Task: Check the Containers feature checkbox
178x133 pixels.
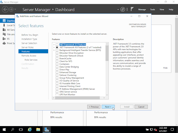Action: point(57,64)
